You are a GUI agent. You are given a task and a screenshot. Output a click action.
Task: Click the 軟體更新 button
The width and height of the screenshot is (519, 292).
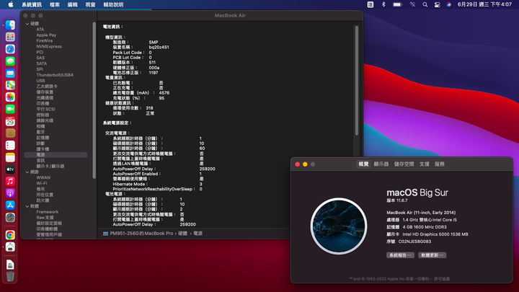[x=432, y=255]
